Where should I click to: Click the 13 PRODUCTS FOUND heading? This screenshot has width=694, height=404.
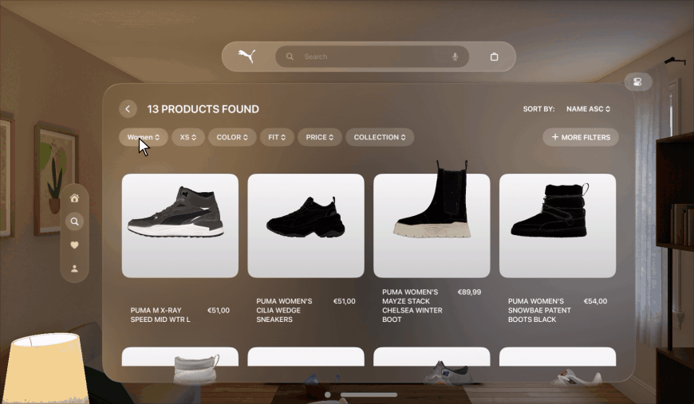pyautogui.click(x=203, y=108)
